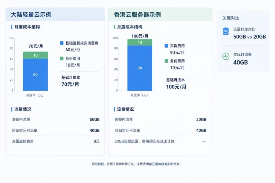Viewport: 275px width, 183px height.
Task: Click the 50GB value for 套餐内流量
Action: [x=95, y=119]
